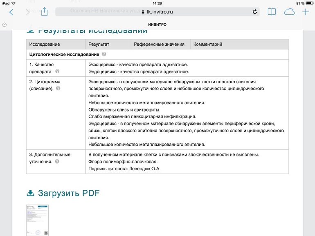This screenshot has height=236, width=315.
Task: Reload the lk.invitro.ru page
Action: [255, 12]
